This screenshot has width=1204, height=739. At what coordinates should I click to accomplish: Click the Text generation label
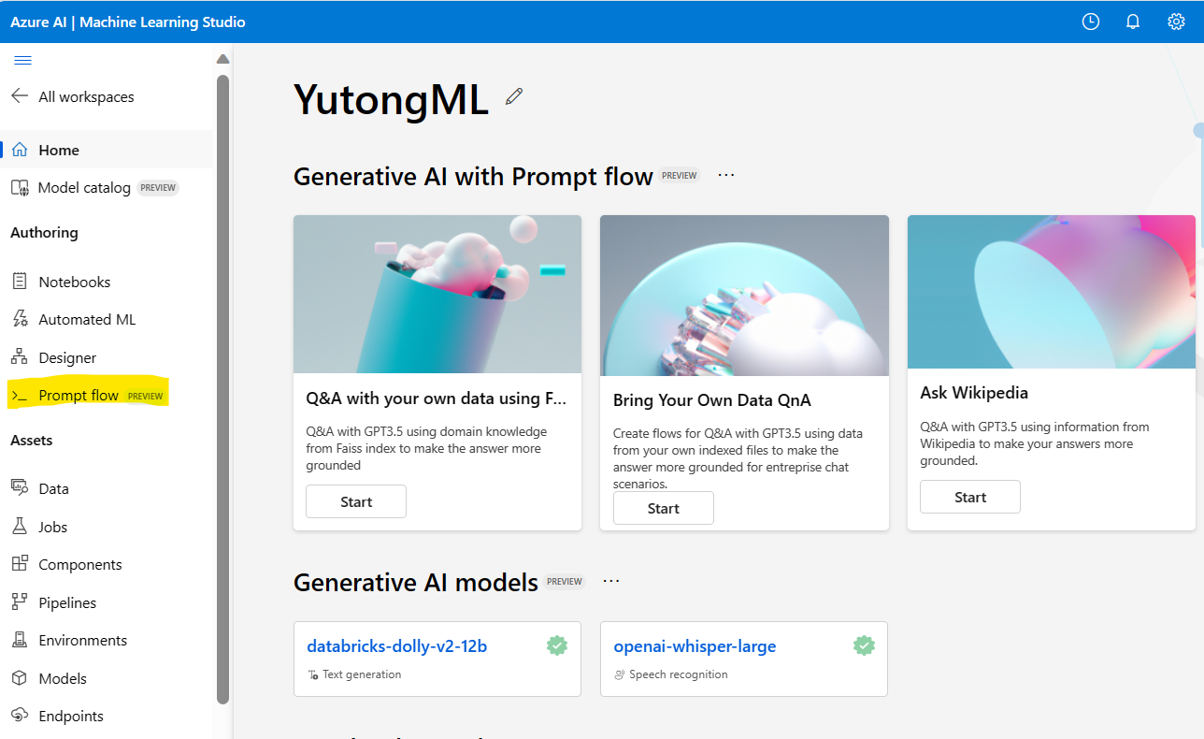click(x=362, y=674)
